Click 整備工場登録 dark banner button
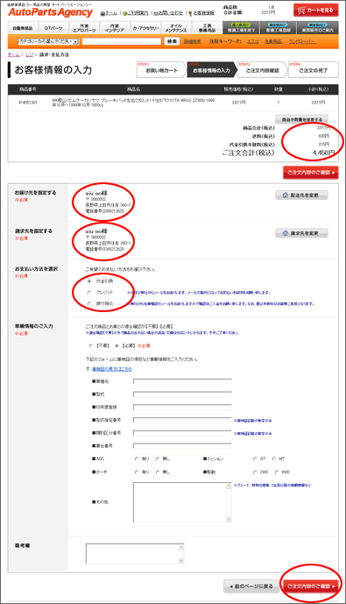 pyautogui.click(x=278, y=28)
